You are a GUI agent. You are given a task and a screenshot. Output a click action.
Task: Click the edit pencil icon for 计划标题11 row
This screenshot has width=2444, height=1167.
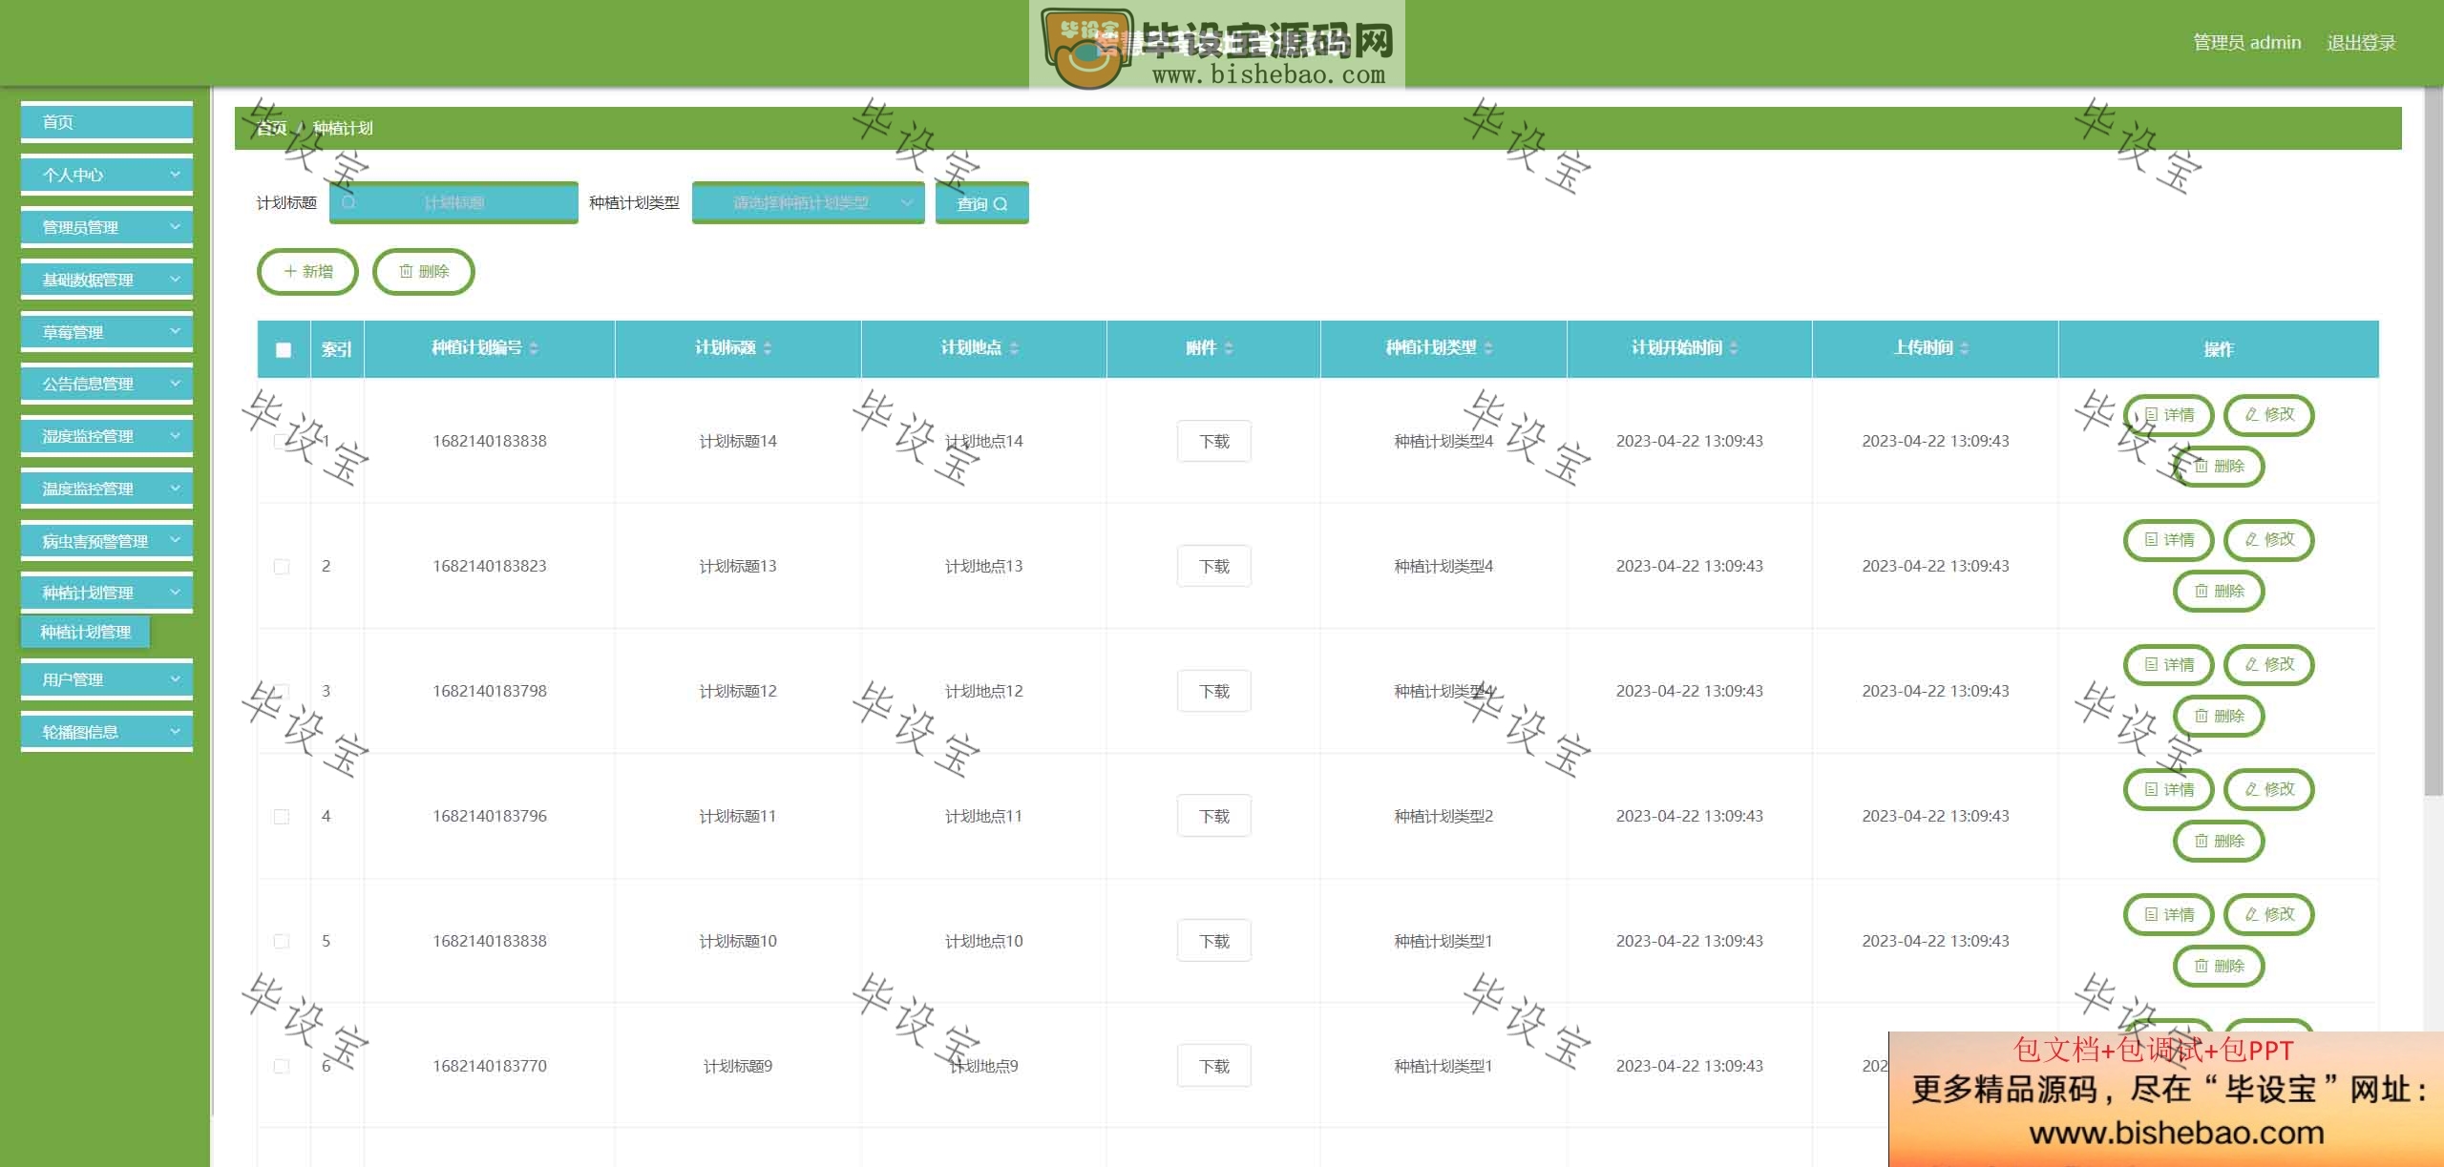click(2251, 789)
